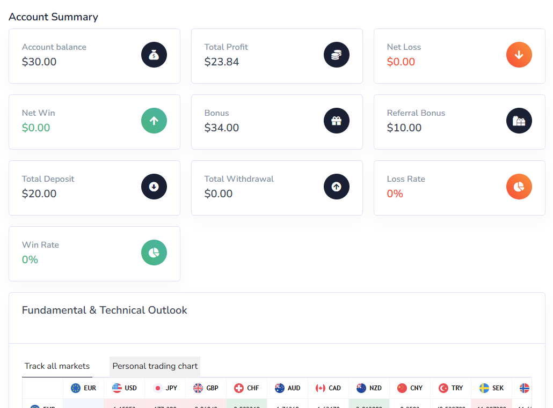Click the green up-arrow Net Win icon
Image resolution: width=553 pixels, height=408 pixels.
click(154, 121)
